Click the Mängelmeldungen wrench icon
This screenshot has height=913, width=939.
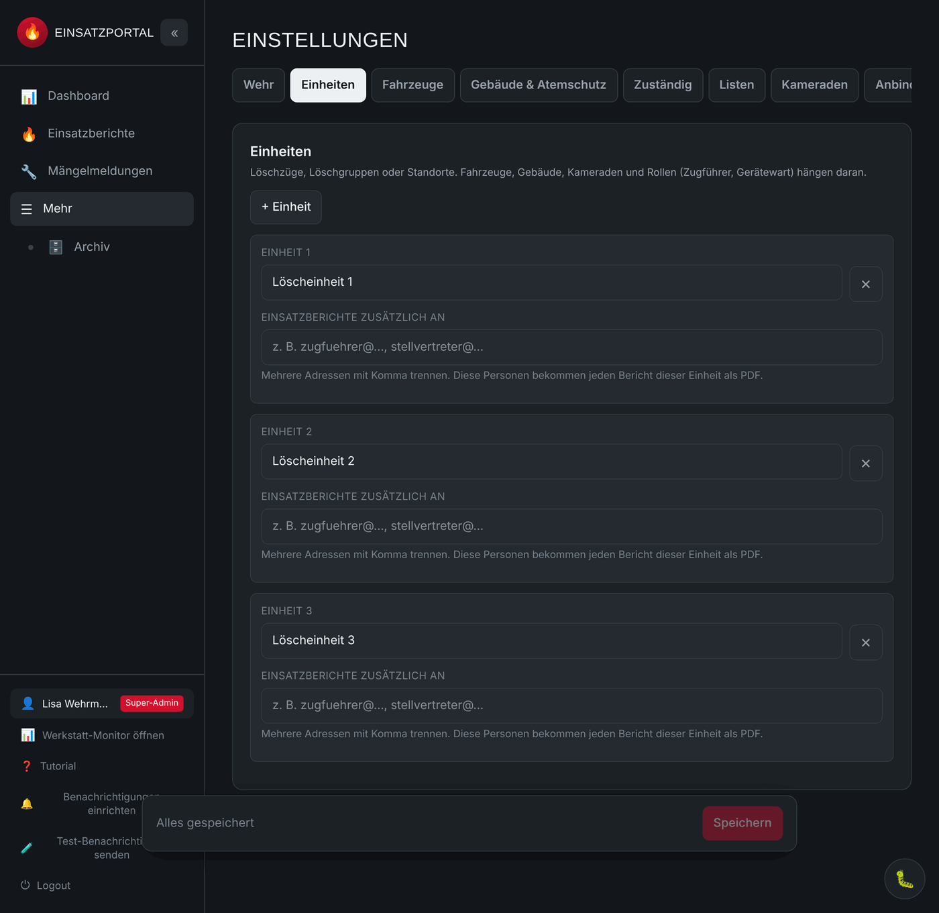point(29,172)
